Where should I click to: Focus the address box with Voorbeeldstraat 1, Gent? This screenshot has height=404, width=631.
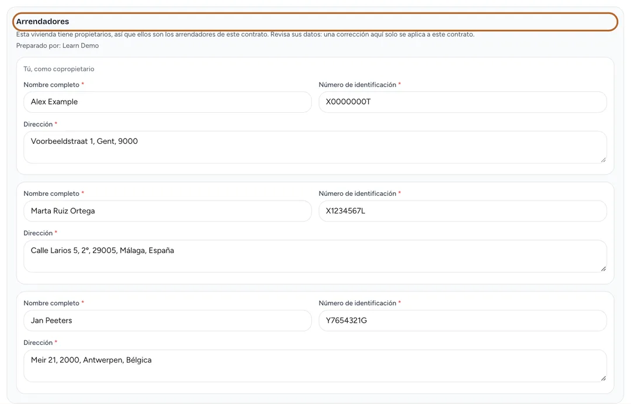click(315, 147)
